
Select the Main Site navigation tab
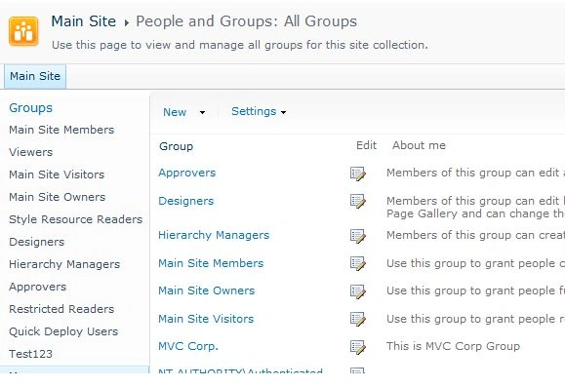[x=35, y=76]
